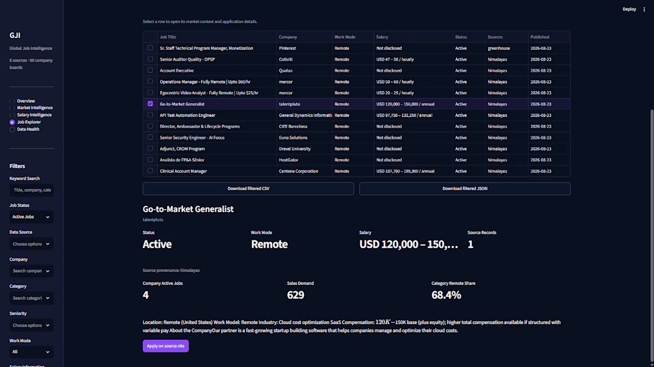Click salary USD 20 – 25 / hourly
The image size is (654, 367).
pos(413,93)
